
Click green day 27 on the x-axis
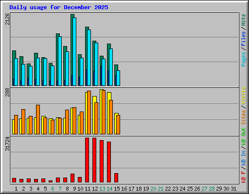(204, 189)
